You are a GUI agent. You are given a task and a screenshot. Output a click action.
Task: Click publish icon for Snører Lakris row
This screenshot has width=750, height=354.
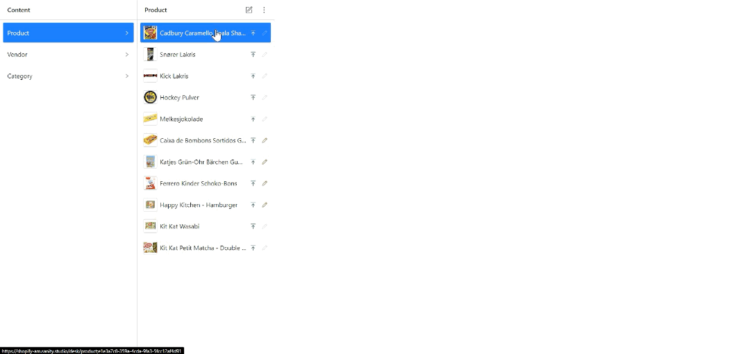[x=253, y=55]
